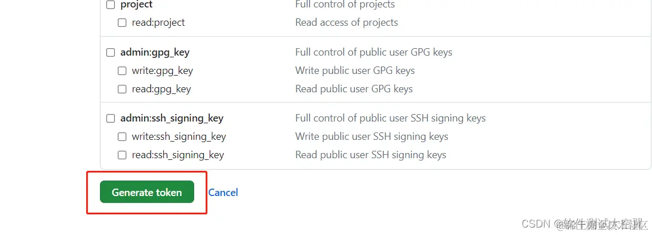Click "Read public user SSH signing keys" description
Screen dimensions: 652x235
[x=371, y=155]
